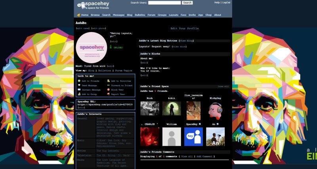
Task: Open Messages from the top navigation
Action: [x=118, y=15]
